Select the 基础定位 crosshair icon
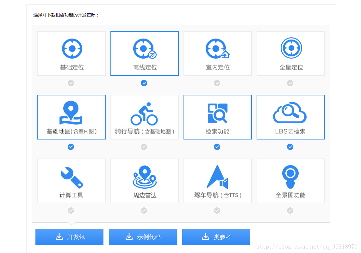361x253 pixels. pyautogui.click(x=72, y=49)
